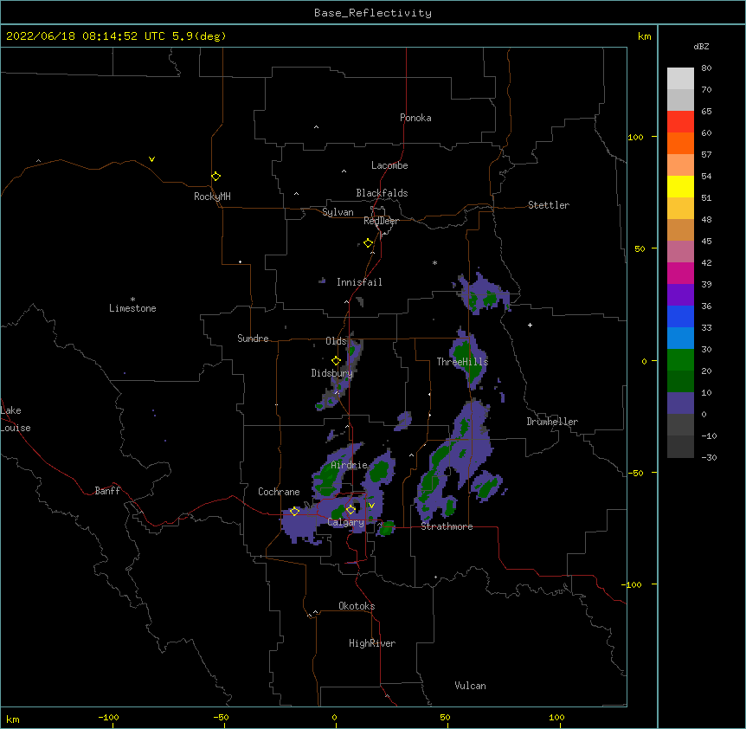746x729 pixels.
Task: Pick the green 20-30 dBZ legend swatch
Action: click(680, 360)
